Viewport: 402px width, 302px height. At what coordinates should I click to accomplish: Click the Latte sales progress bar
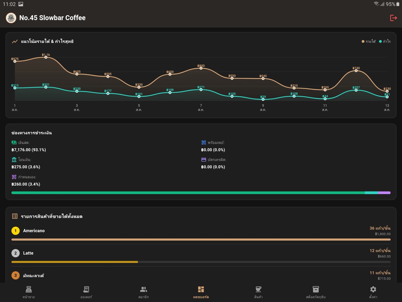click(x=201, y=262)
